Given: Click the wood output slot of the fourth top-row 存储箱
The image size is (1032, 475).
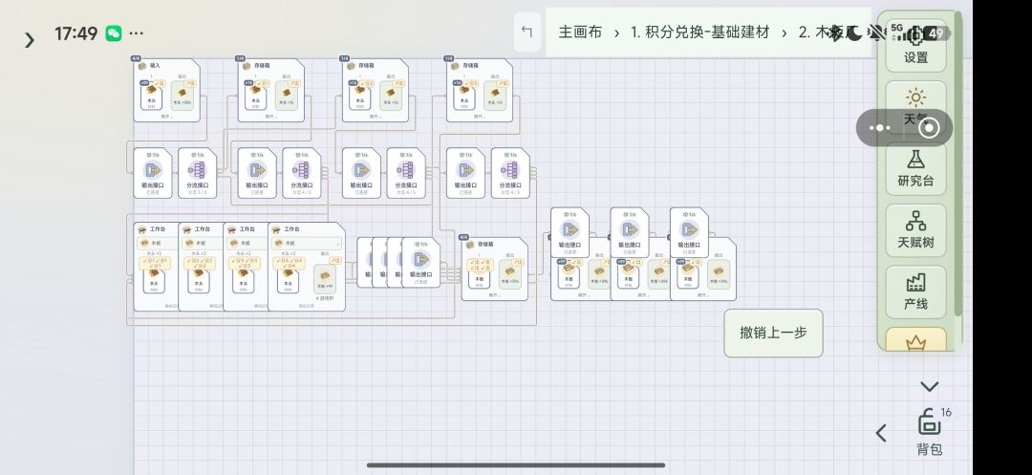Looking at the screenshot, I should tap(496, 97).
